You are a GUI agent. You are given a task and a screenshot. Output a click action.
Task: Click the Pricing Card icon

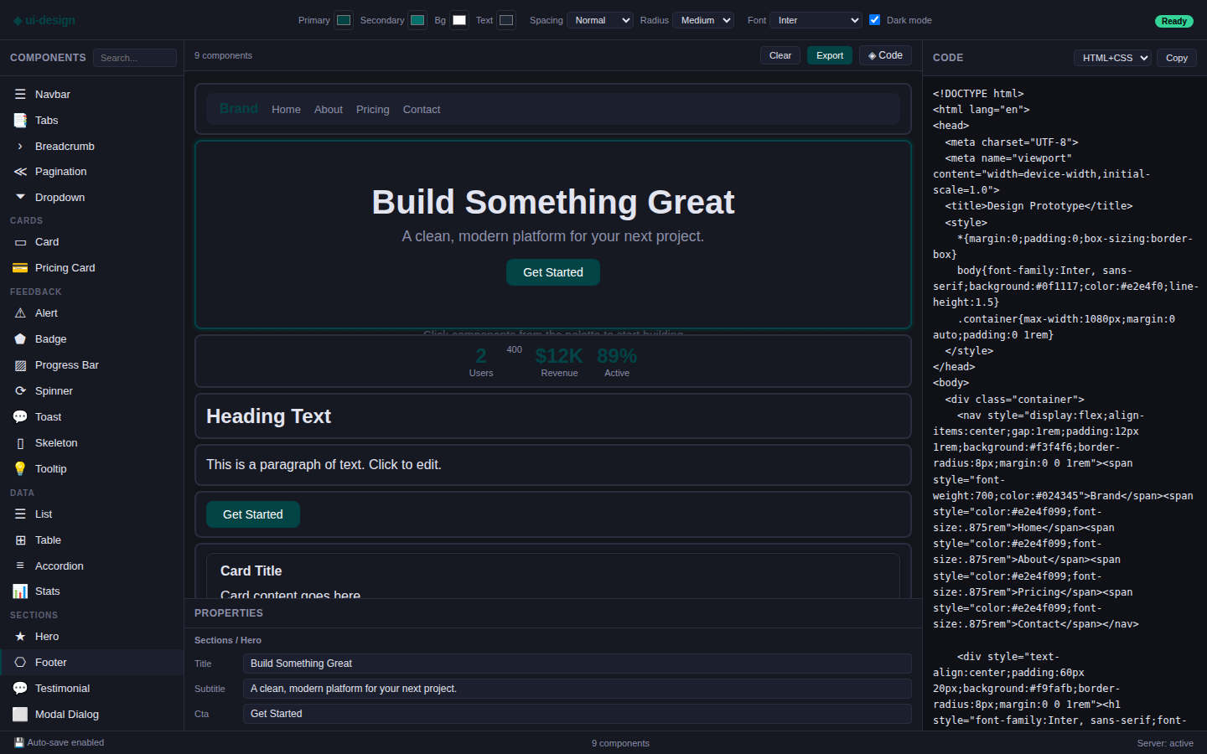point(20,268)
